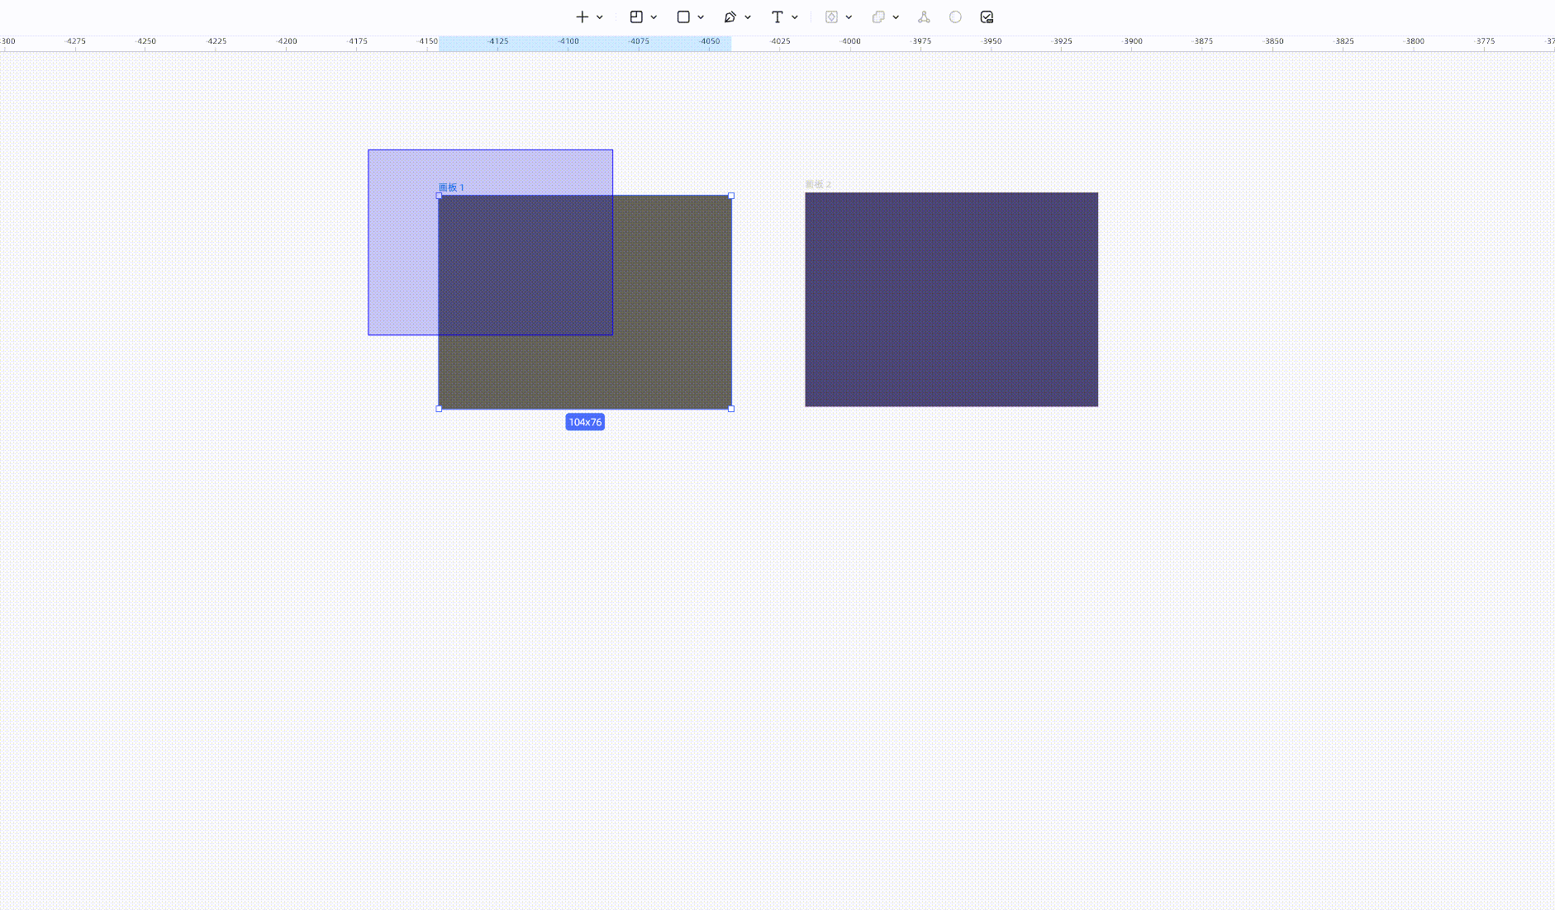
Task: Select the rectangle shape tool
Action: [683, 17]
